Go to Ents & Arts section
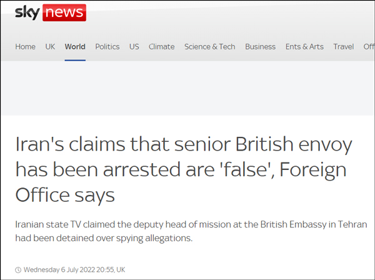Screen dimensions: 375x280 point(304,47)
